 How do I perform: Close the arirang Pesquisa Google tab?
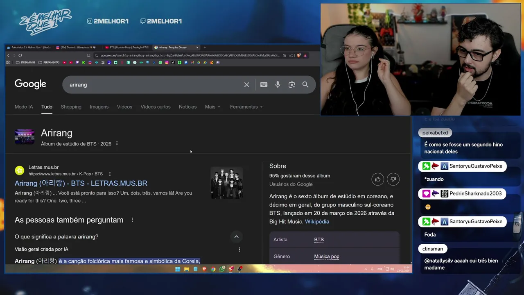click(x=197, y=48)
